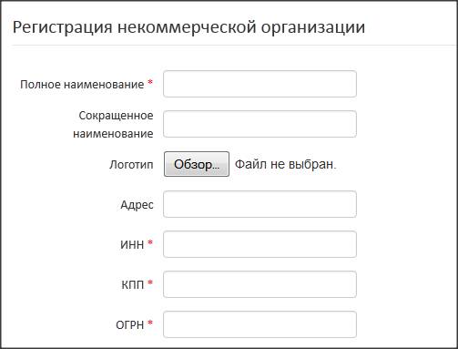Select the Адрес input field
Viewport: 458px width, 349px height.
(x=260, y=204)
